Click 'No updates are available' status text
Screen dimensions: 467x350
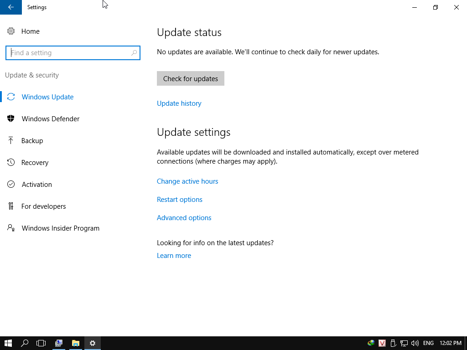[x=268, y=52]
